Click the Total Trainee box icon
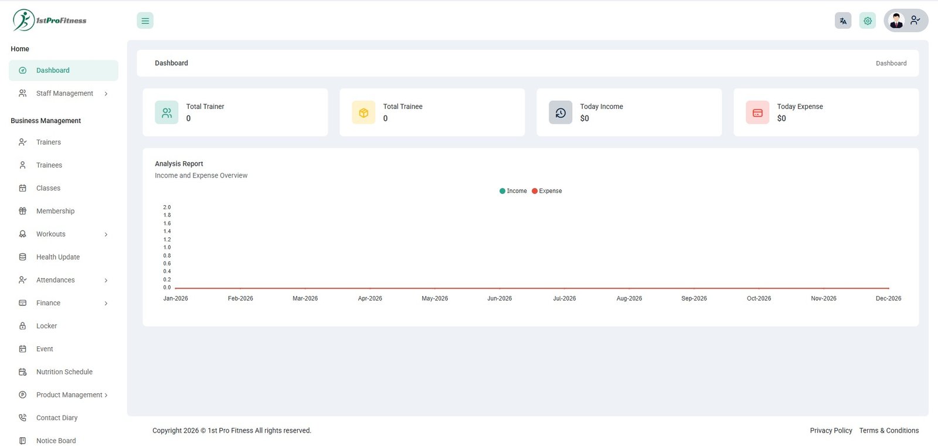938x446 pixels. 363,113
